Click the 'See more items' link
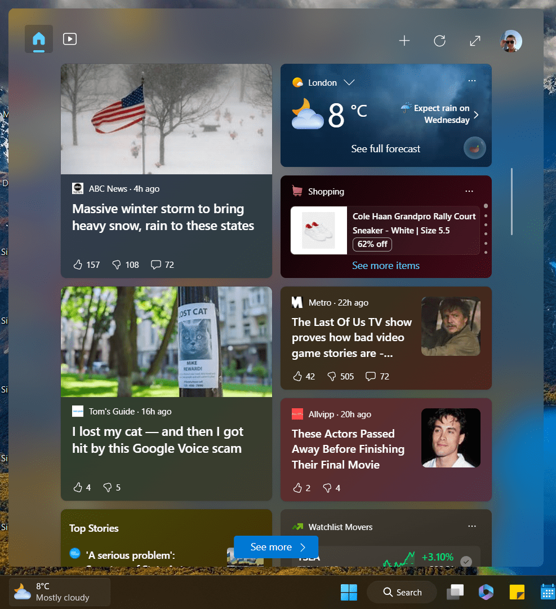The width and height of the screenshot is (556, 609). coord(385,266)
